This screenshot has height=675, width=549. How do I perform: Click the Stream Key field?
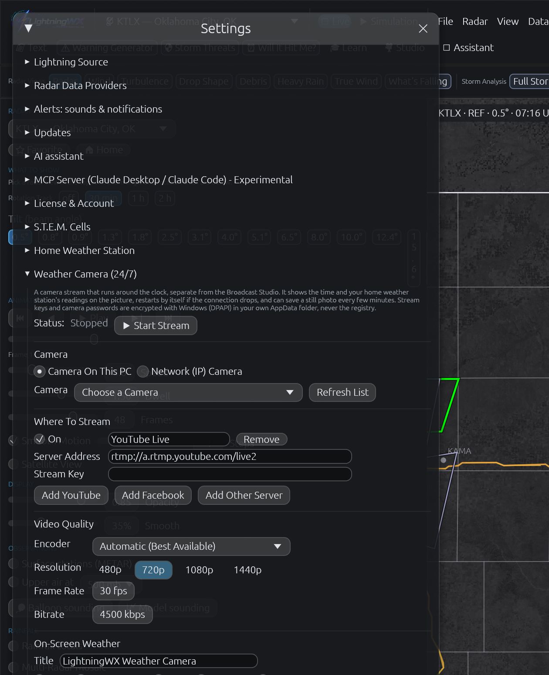pos(230,474)
